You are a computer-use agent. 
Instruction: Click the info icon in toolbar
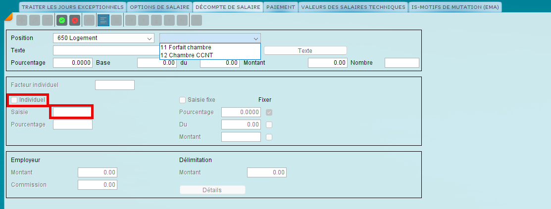156,20
